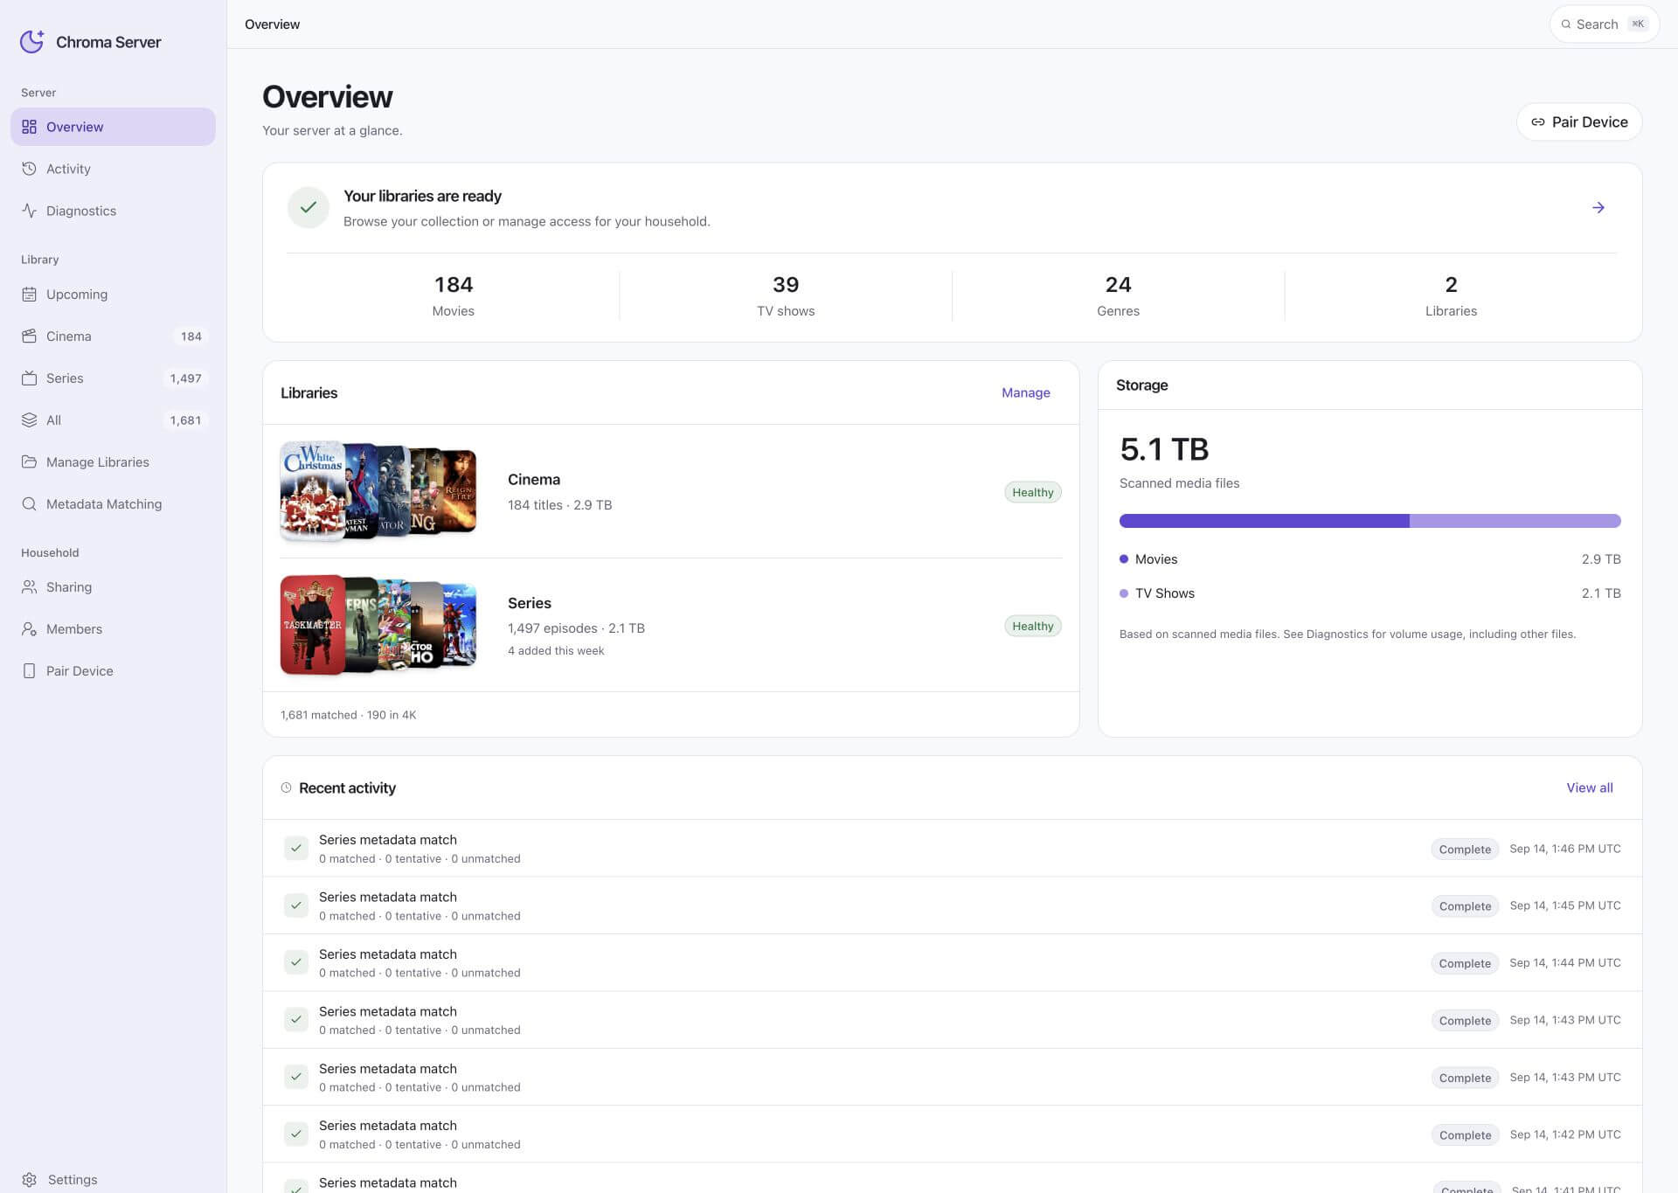Click the Chroma Server moon logo
Viewport: 1678px width, 1193px height.
tap(32, 41)
